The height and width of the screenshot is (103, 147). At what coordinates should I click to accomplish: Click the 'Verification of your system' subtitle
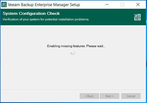coord(46,19)
